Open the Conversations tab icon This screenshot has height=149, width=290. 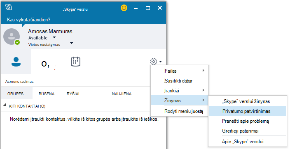45,64
